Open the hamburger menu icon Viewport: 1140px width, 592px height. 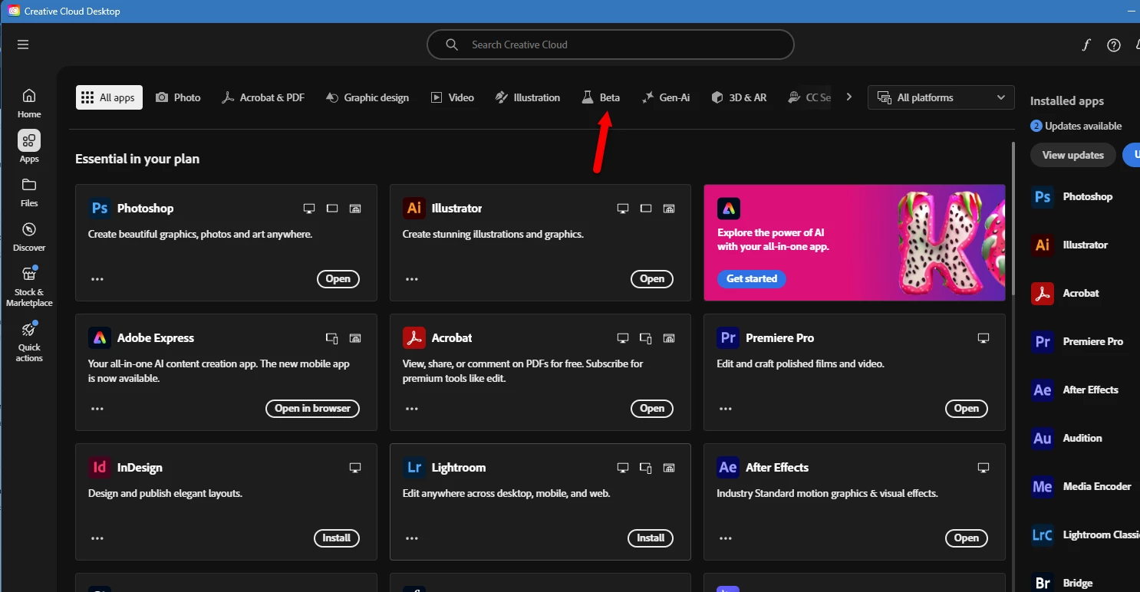coord(23,44)
